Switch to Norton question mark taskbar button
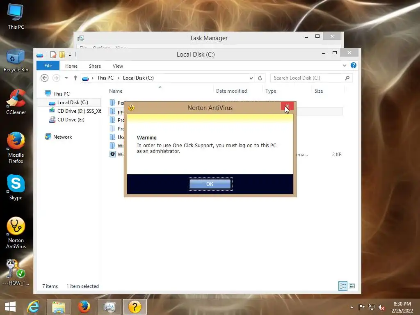The image size is (420, 315). (135, 307)
